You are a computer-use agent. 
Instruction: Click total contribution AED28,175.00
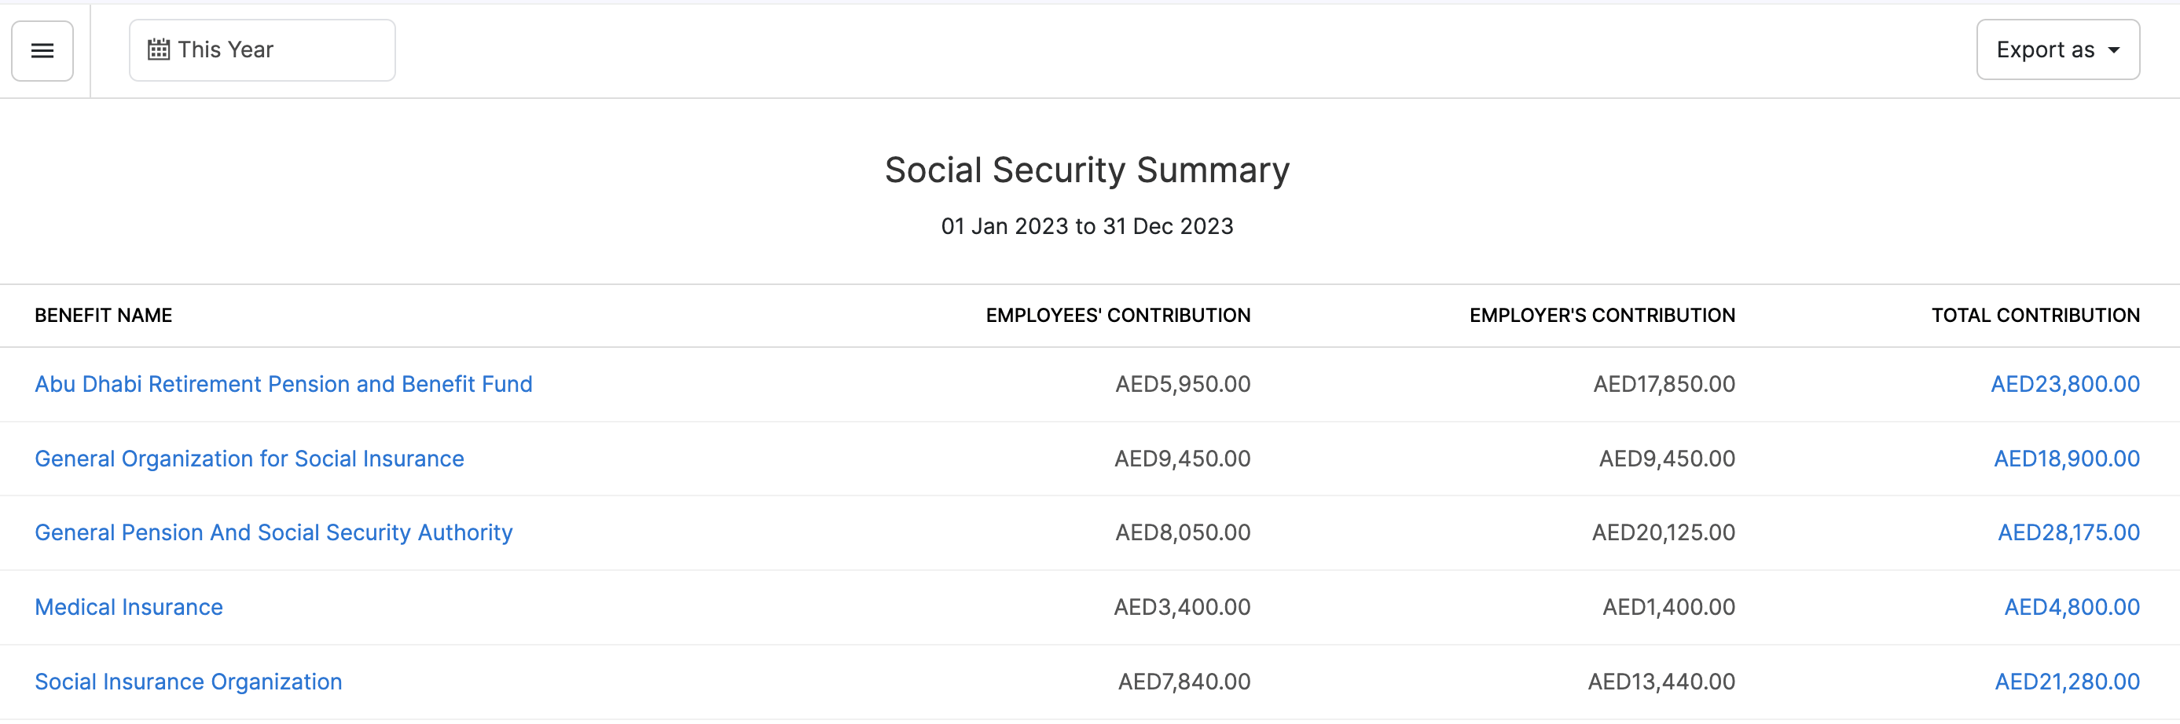click(x=2068, y=532)
